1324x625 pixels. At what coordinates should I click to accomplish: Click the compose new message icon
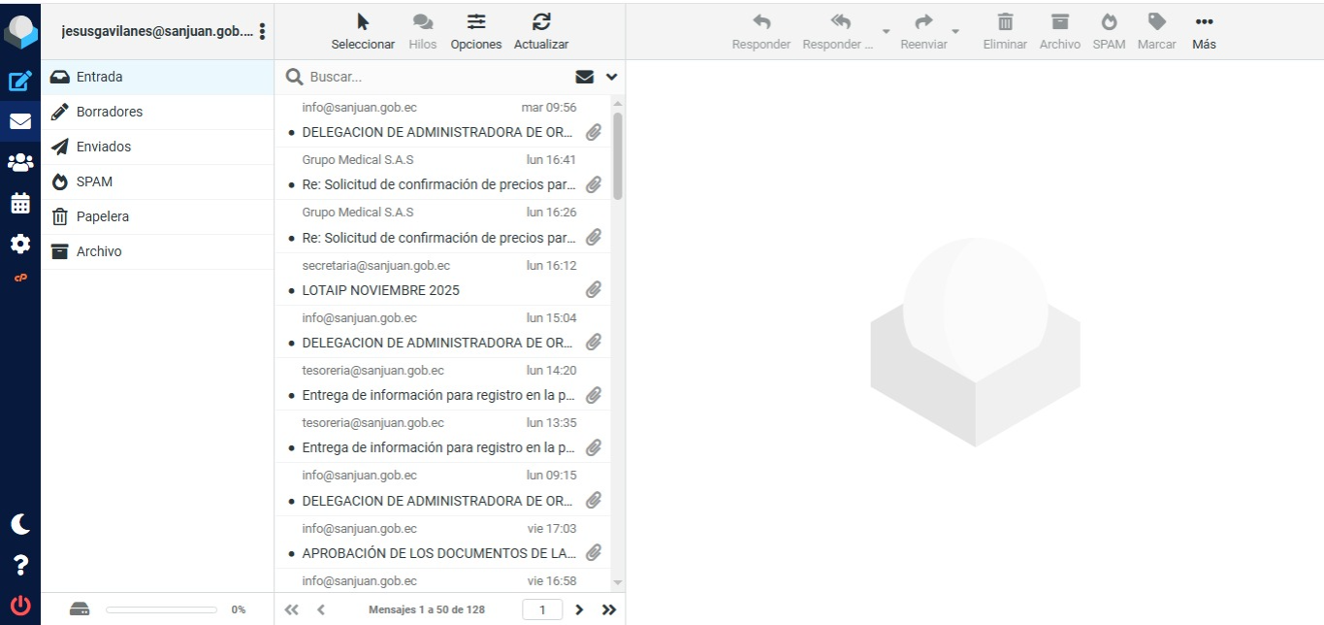(x=20, y=82)
